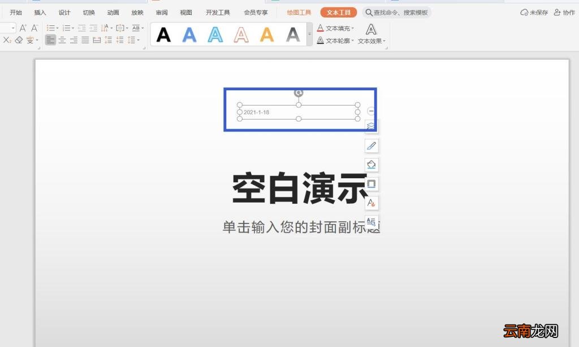Click the search commands and templates box
579x347 pixels.
(x=397, y=12)
